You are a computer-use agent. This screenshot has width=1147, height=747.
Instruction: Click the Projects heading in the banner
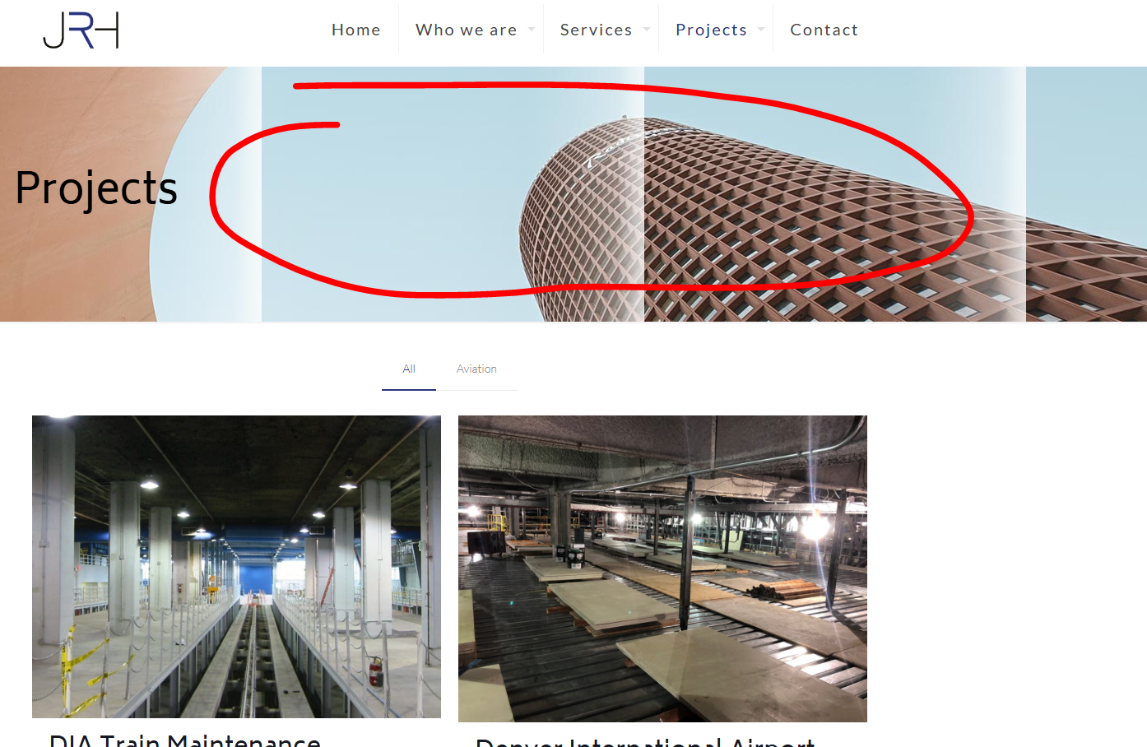click(x=96, y=188)
